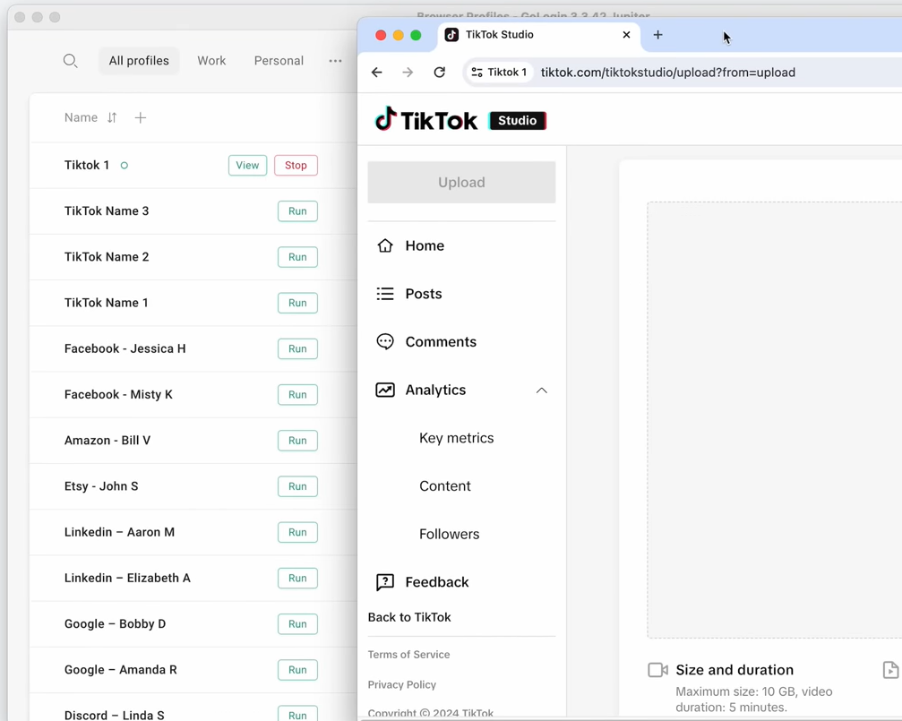
Task: Select the Facebook - Jessica H profile name
Action: [x=125, y=348]
